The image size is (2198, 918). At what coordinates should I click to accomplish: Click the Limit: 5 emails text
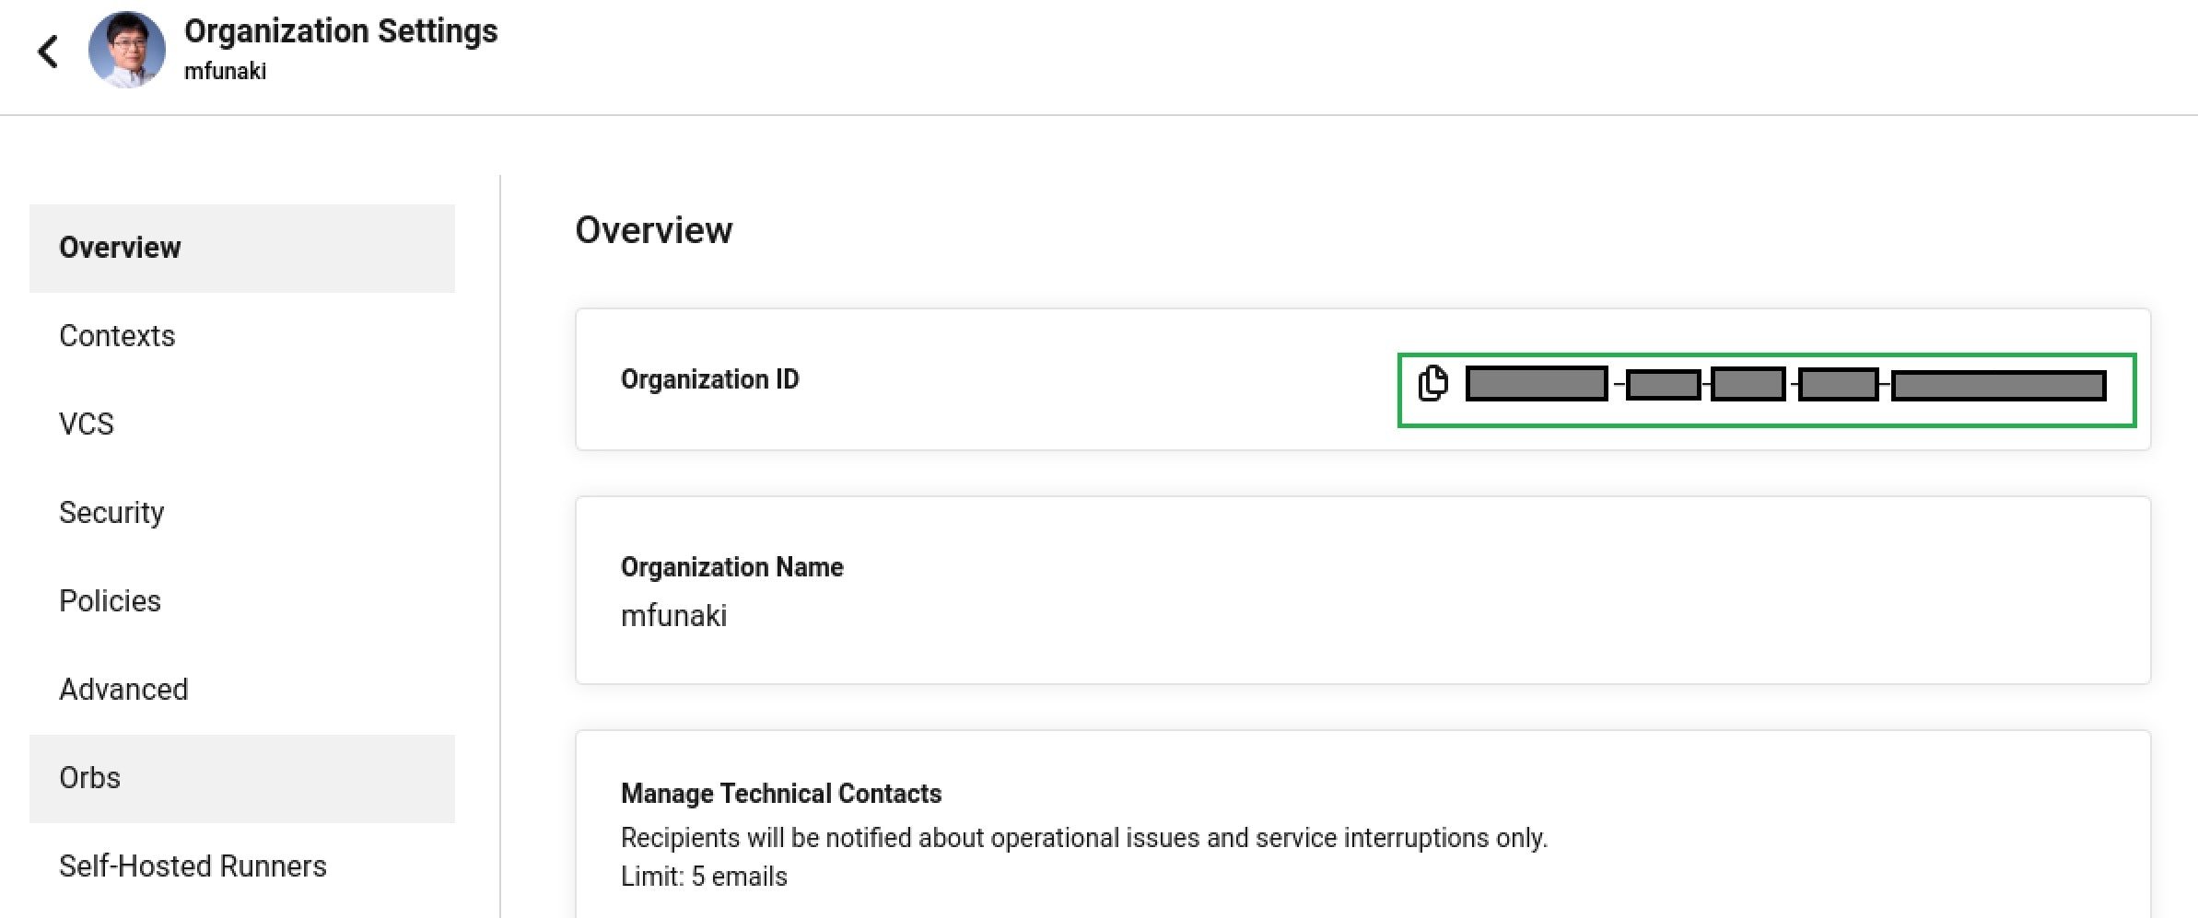pyautogui.click(x=704, y=877)
